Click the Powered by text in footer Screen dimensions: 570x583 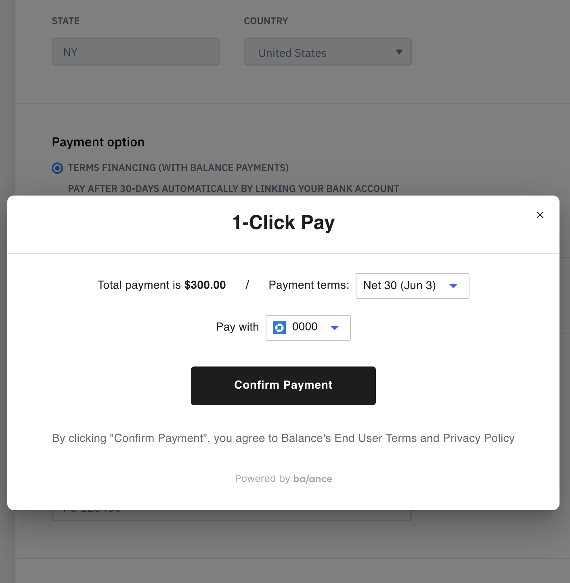click(x=262, y=479)
